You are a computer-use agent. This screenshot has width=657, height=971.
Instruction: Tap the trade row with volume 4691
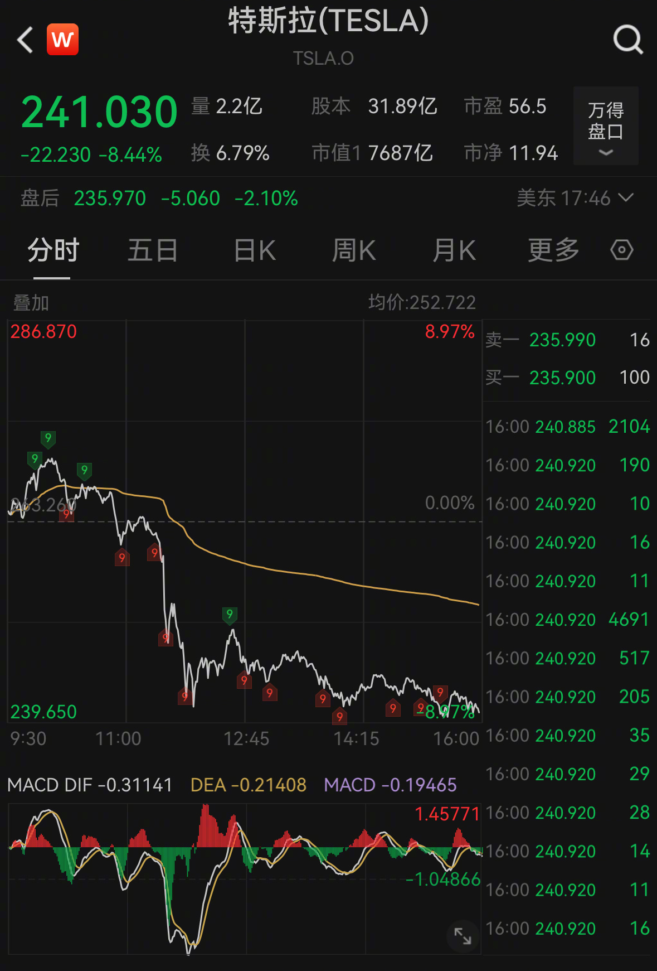567,620
